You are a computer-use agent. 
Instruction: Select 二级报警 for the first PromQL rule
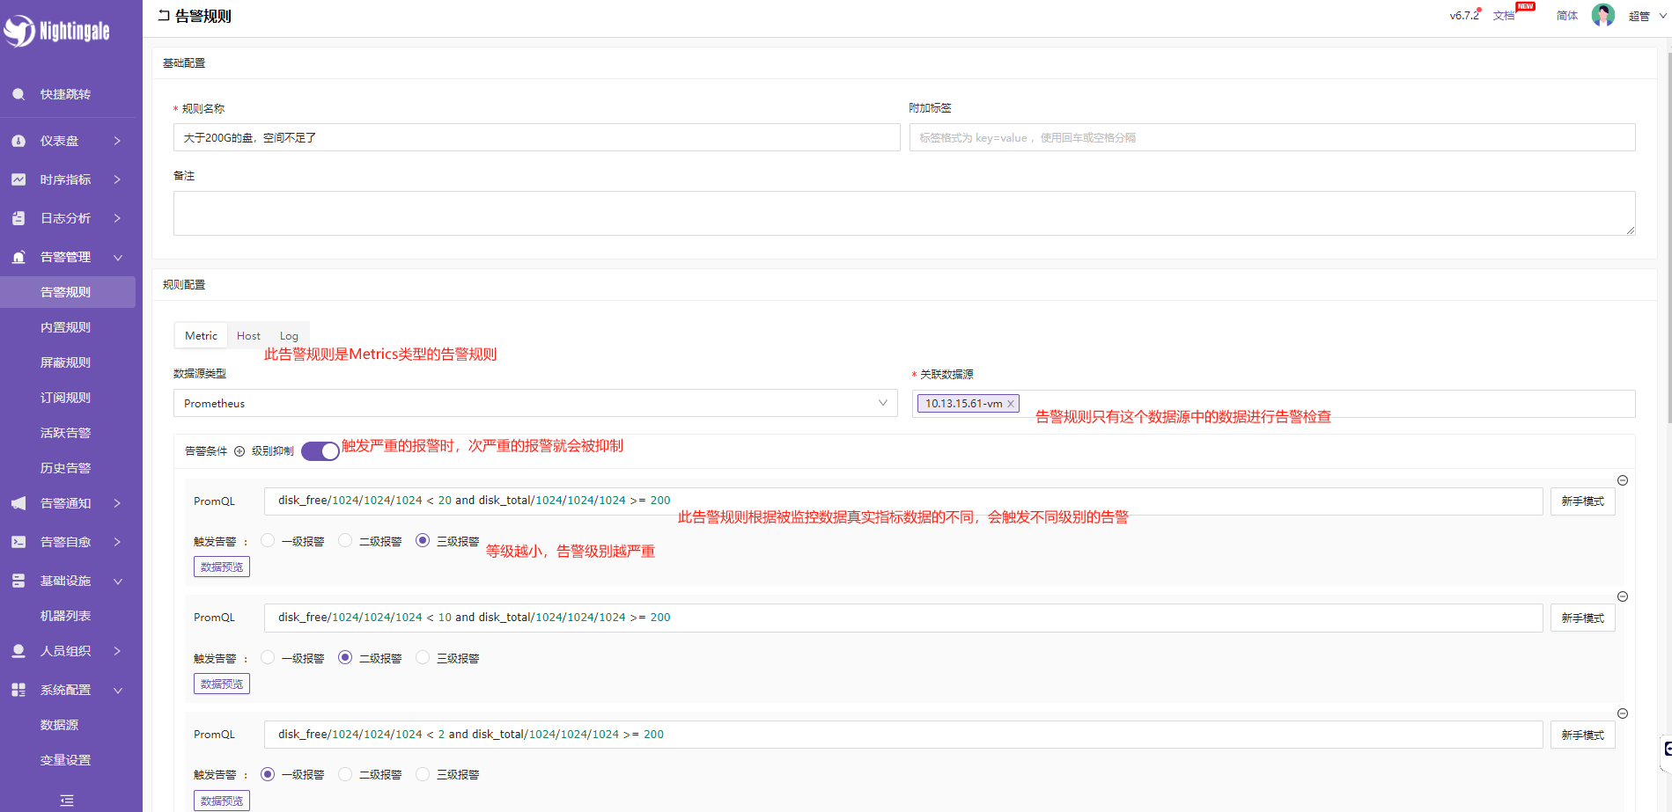coord(345,540)
